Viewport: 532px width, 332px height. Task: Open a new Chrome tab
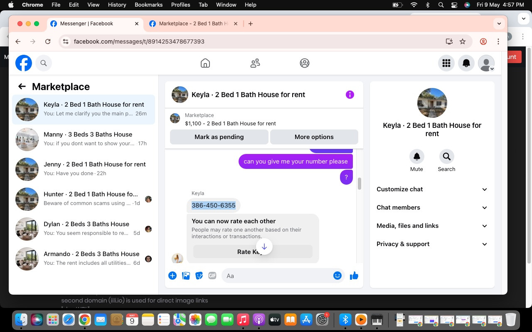pos(251,24)
